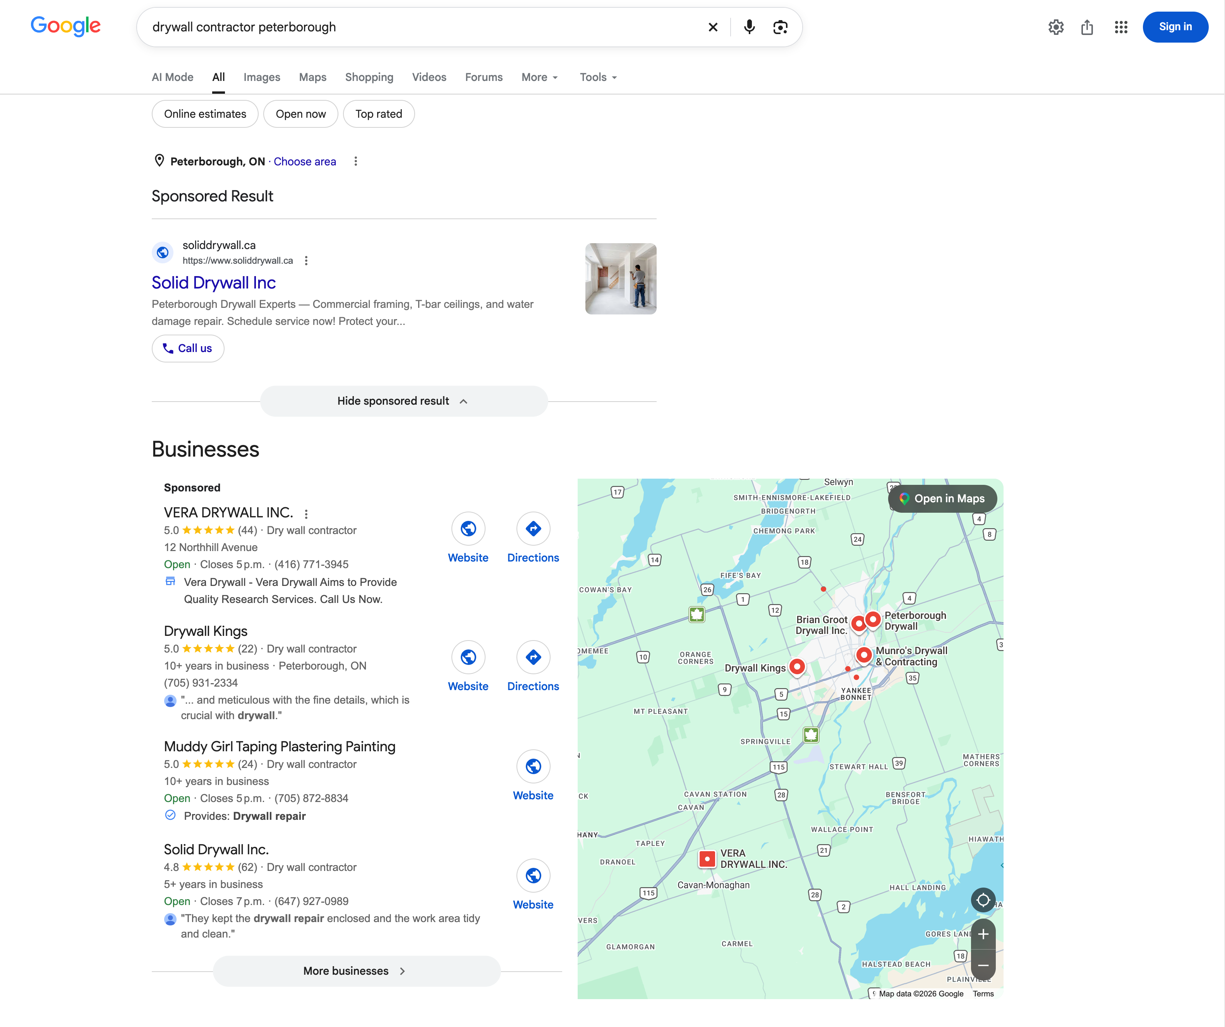
Task: Open Solid Drywall Inc. listing website icon
Action: coord(533,876)
